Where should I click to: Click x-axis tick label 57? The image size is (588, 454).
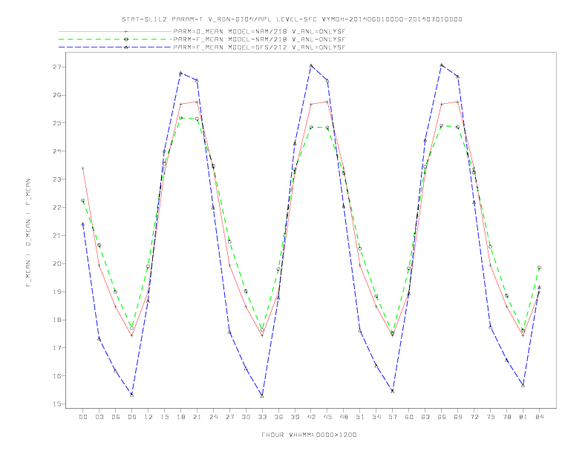pyautogui.click(x=393, y=417)
